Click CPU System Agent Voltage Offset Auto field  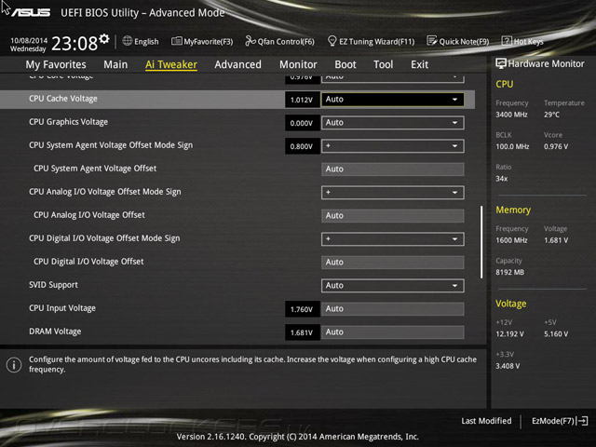[x=393, y=169]
